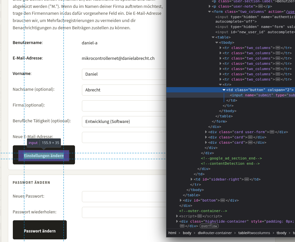The height and width of the screenshot is (242, 295).
Task: Click ellipsis badge of sidebar-right cell
Action: [247, 180]
